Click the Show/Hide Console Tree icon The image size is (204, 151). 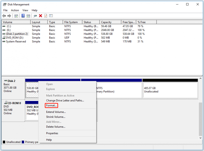[x=16, y=16]
